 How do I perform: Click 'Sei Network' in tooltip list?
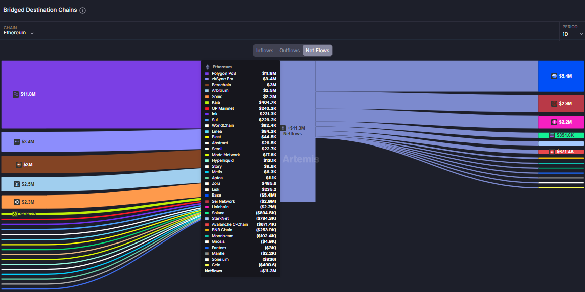point(223,201)
